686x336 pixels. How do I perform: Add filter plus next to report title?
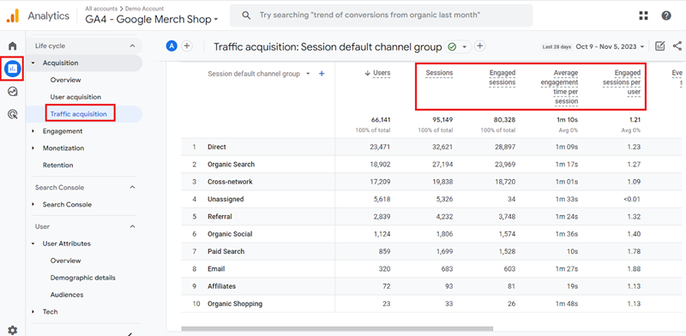(480, 46)
